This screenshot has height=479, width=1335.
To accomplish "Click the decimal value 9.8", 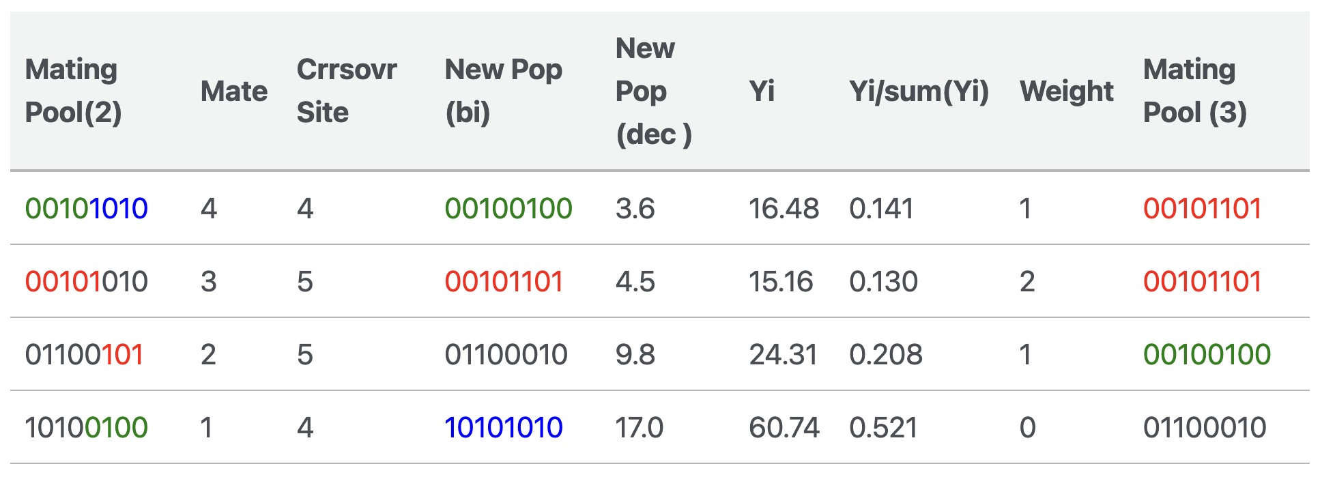I will point(635,355).
